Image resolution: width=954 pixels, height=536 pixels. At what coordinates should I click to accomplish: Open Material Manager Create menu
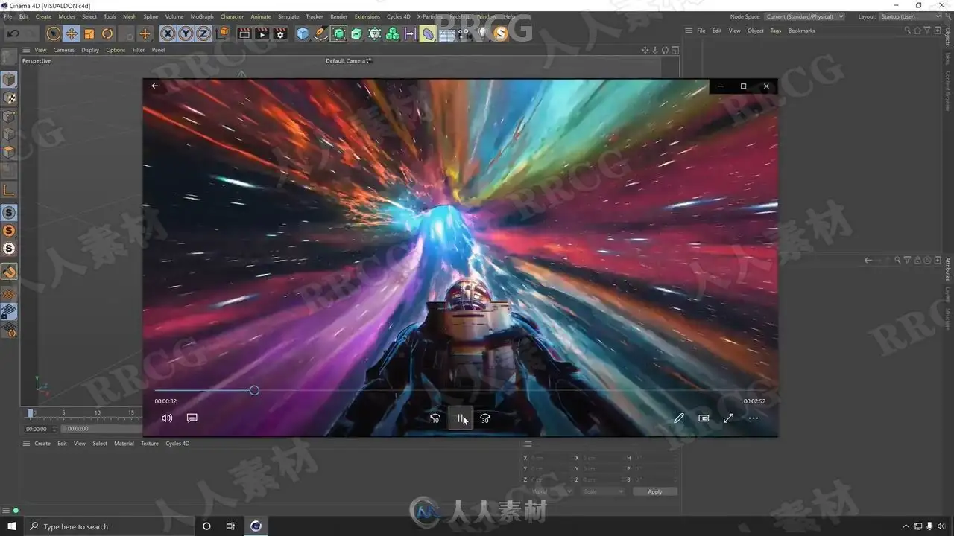tap(42, 444)
